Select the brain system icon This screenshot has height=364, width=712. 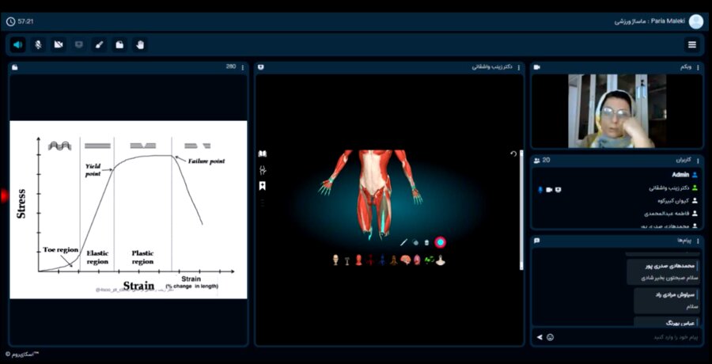(x=405, y=260)
